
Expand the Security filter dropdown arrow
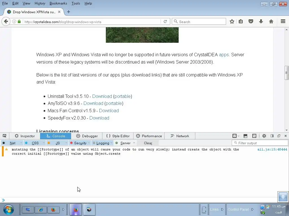(89, 143)
